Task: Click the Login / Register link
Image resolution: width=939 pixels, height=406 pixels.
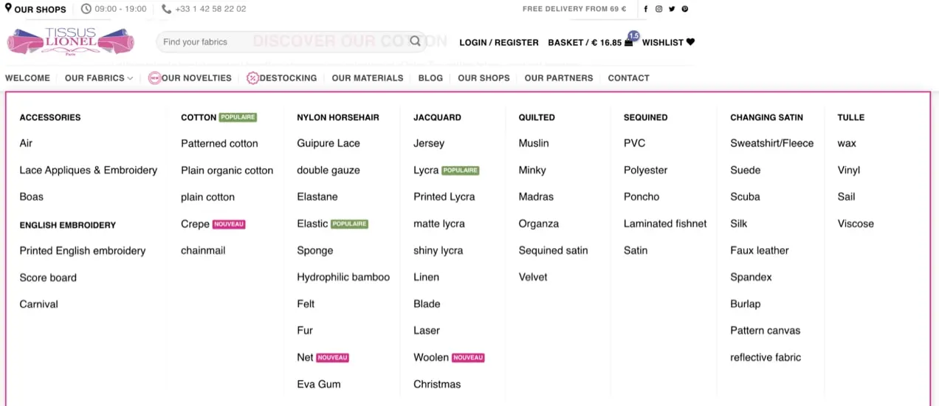Action: tap(499, 42)
